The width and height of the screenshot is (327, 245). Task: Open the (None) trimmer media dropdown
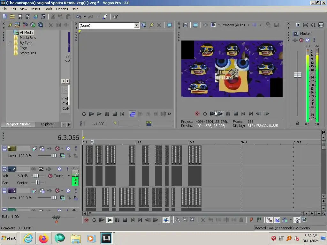point(136,26)
